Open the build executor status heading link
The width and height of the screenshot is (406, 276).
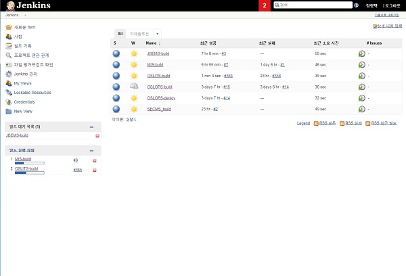coord(22,150)
